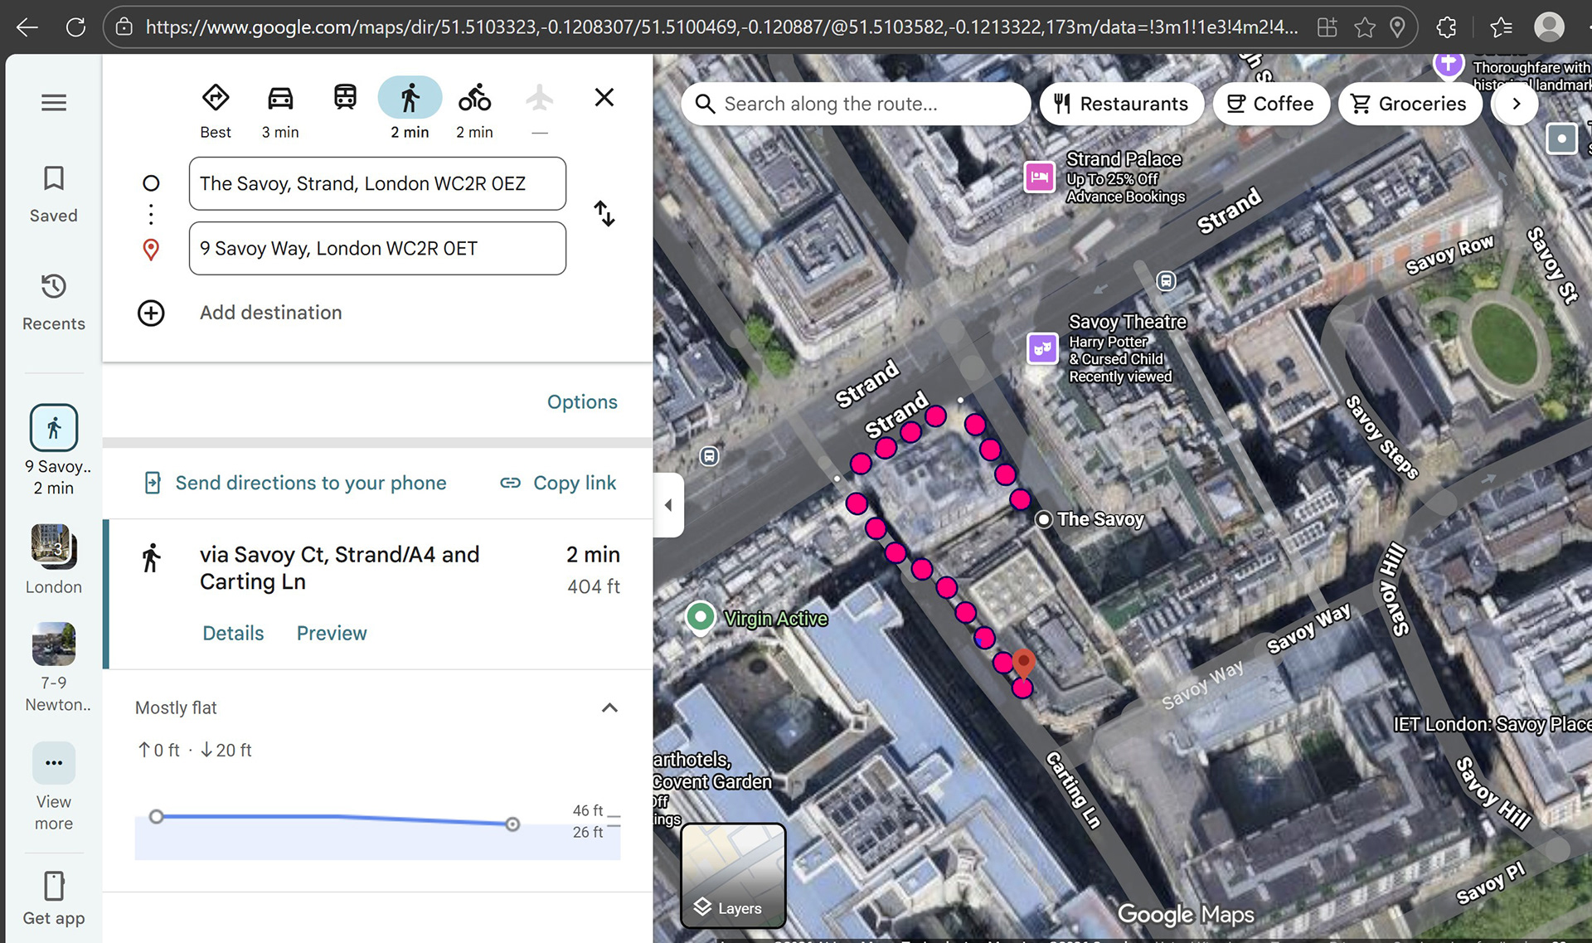Open the hamburger menu in sidebar
The image size is (1592, 943).
tap(54, 103)
